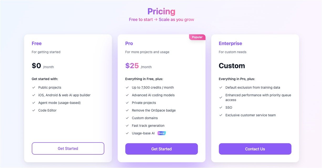Click checkmark beside Exclusive customer service team

221,115
